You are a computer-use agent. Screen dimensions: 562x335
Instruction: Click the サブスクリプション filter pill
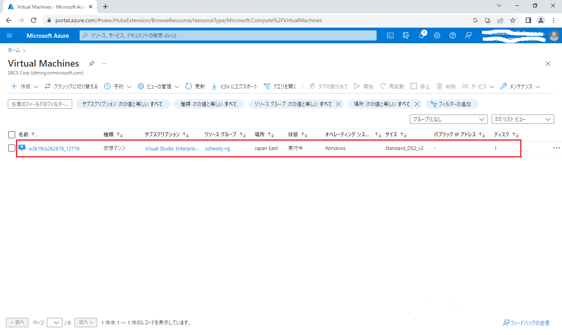(123, 104)
